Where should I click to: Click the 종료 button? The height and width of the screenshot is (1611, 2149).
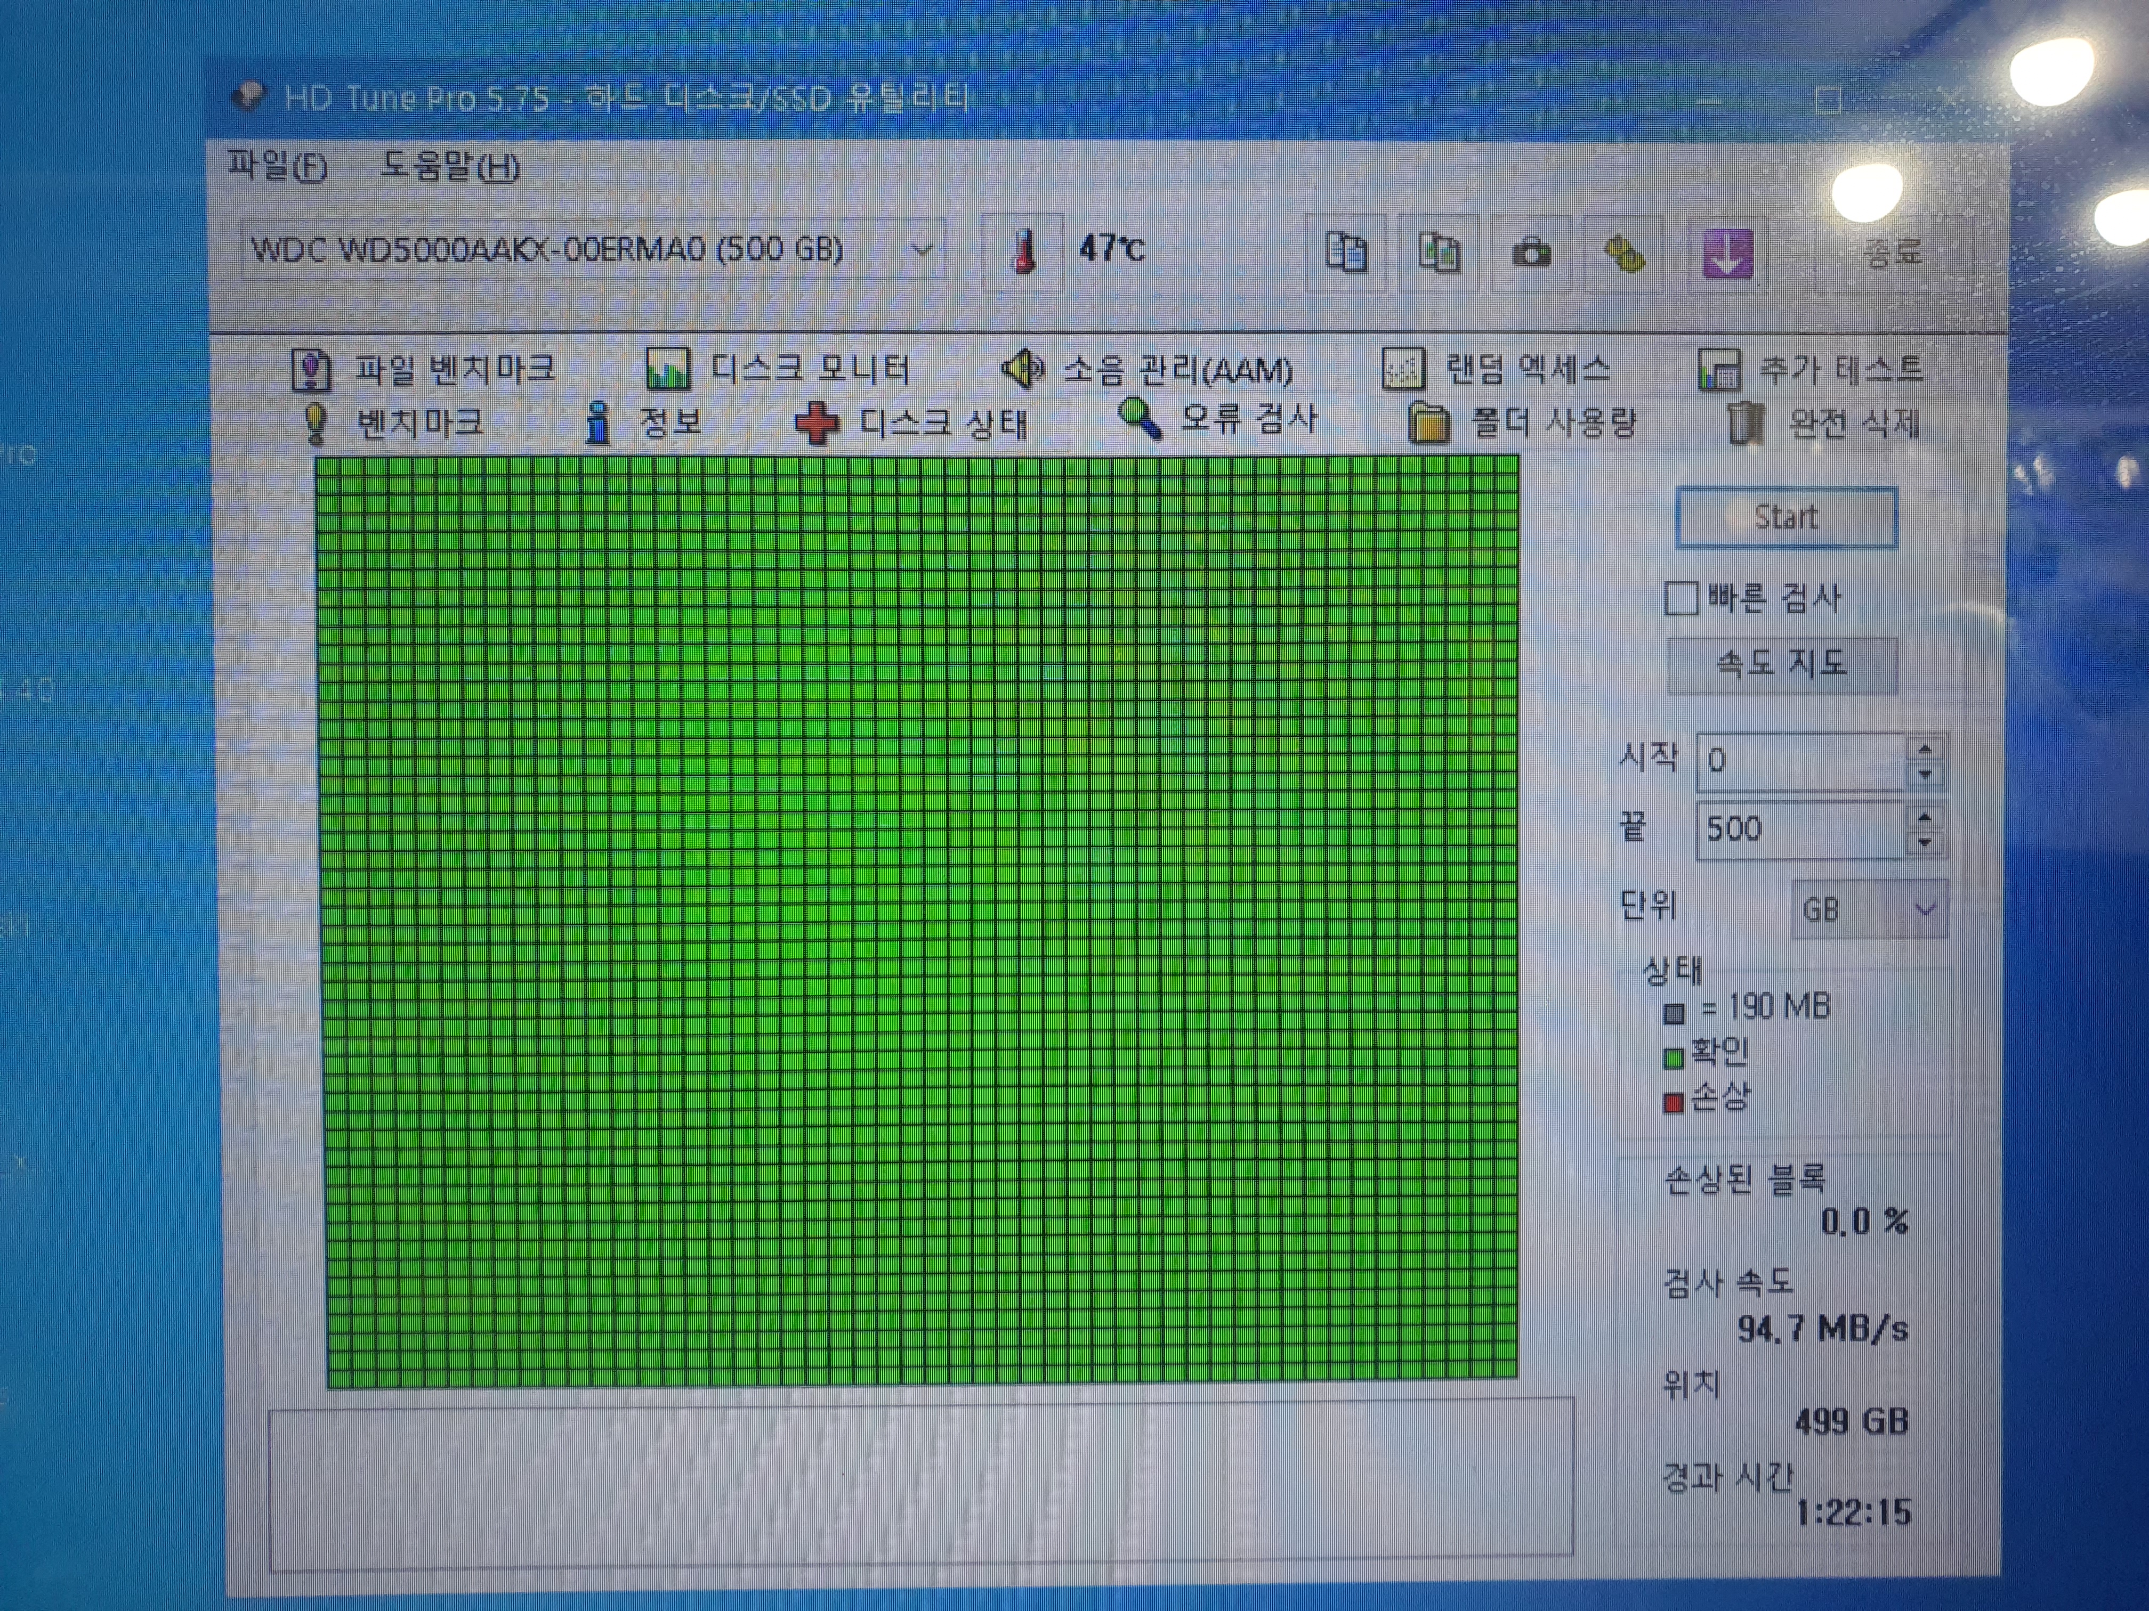tap(1893, 254)
